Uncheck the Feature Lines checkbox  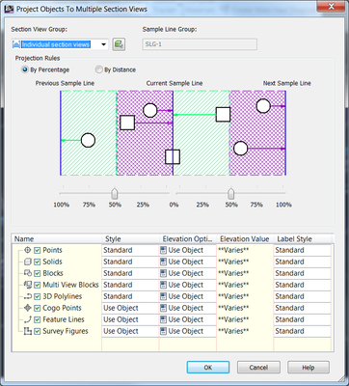38,319
